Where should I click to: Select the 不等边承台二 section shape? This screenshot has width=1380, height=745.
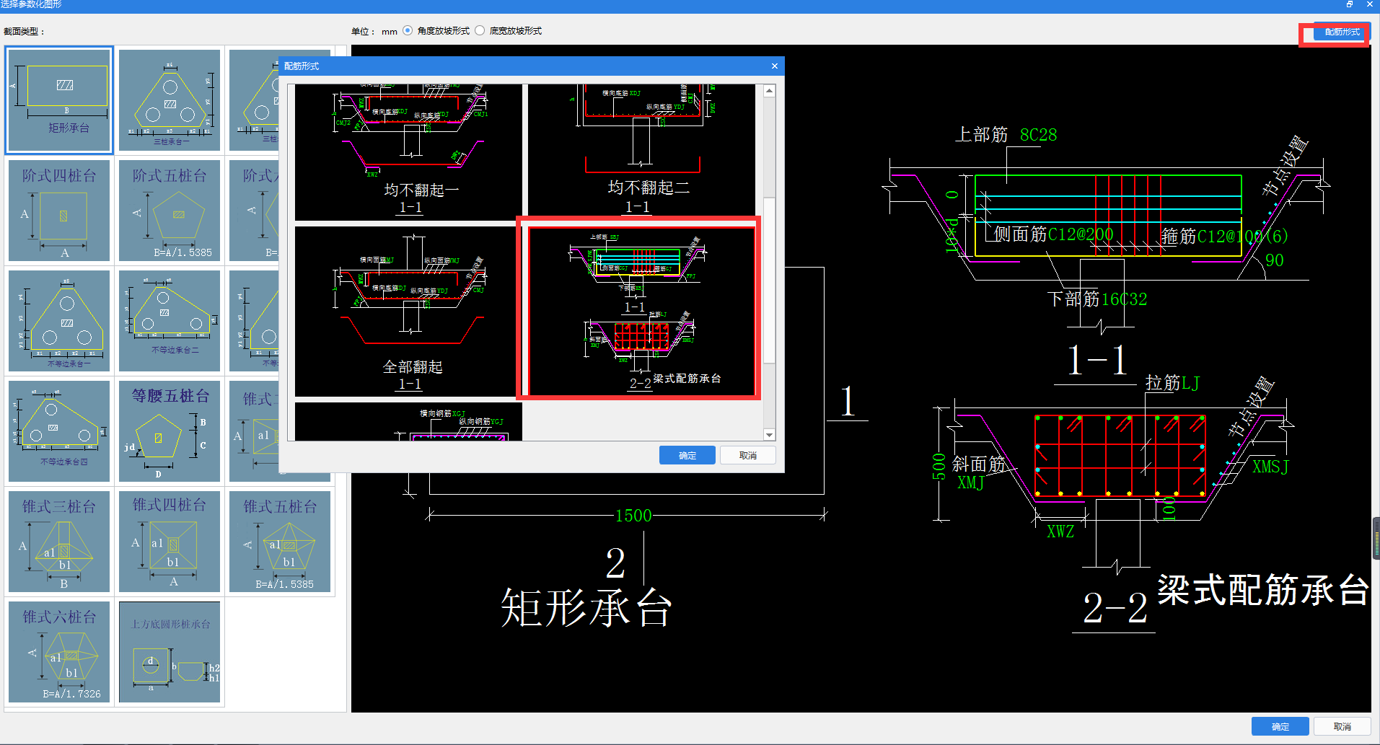point(170,321)
